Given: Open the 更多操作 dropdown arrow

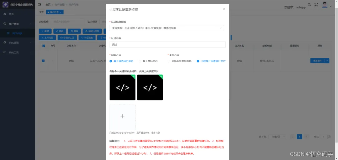Looking at the screenshot, I should [327, 61].
